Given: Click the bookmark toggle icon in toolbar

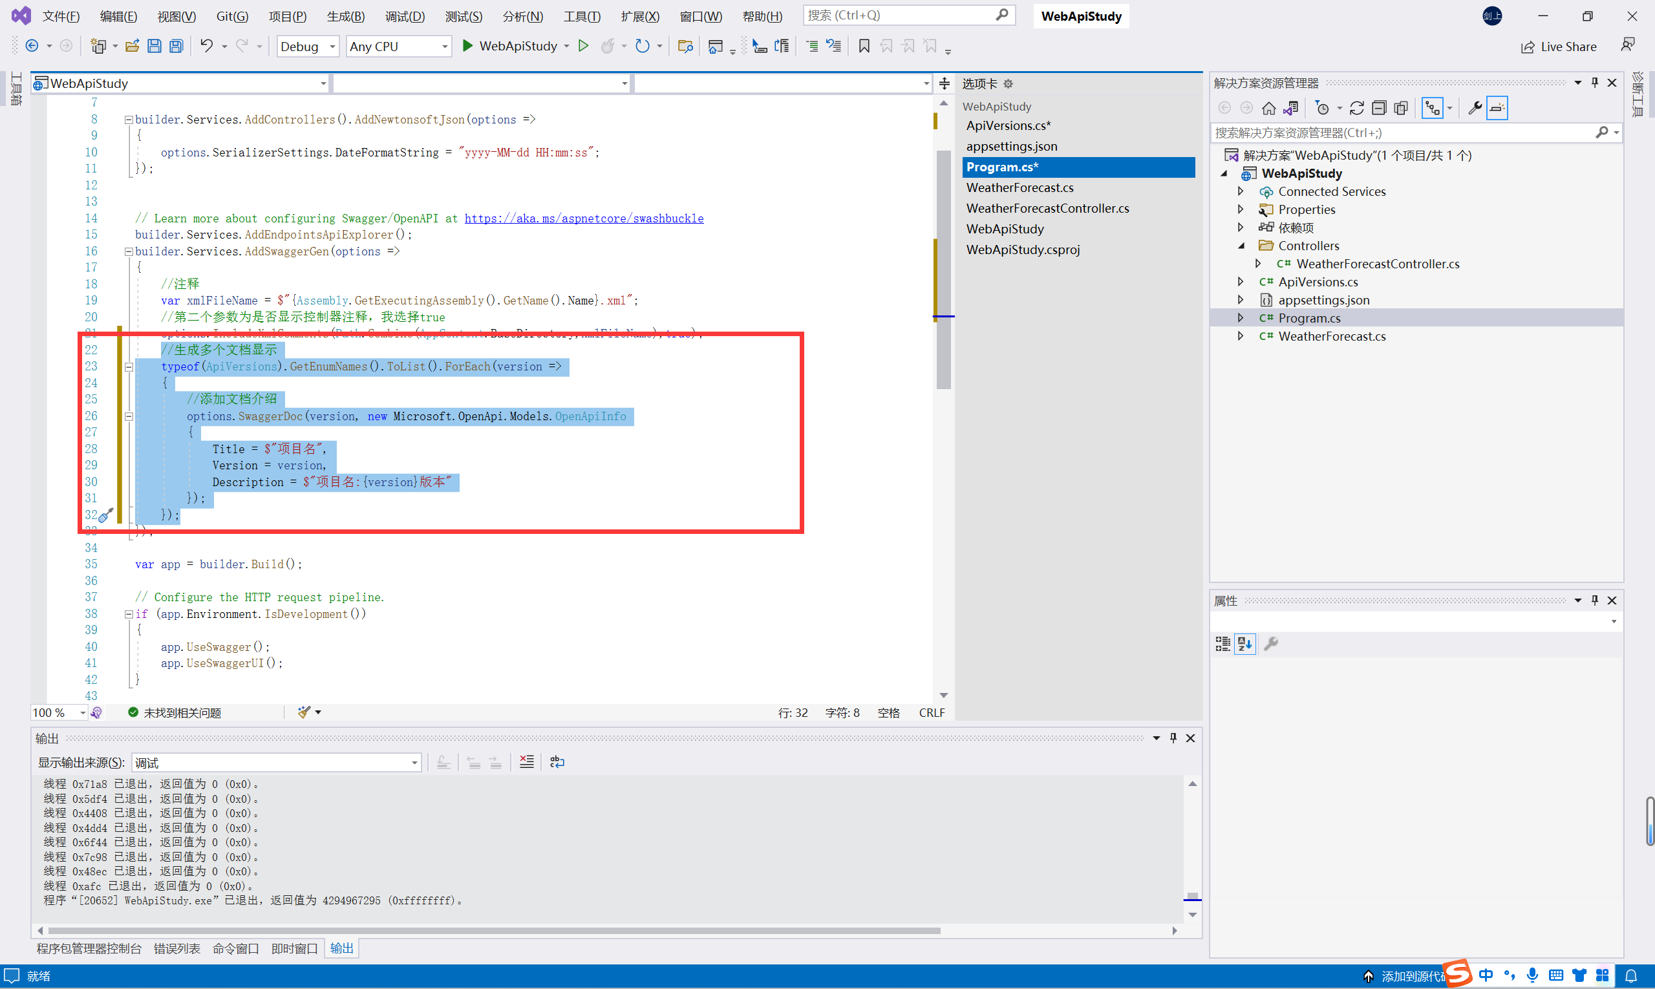Looking at the screenshot, I should 864,46.
